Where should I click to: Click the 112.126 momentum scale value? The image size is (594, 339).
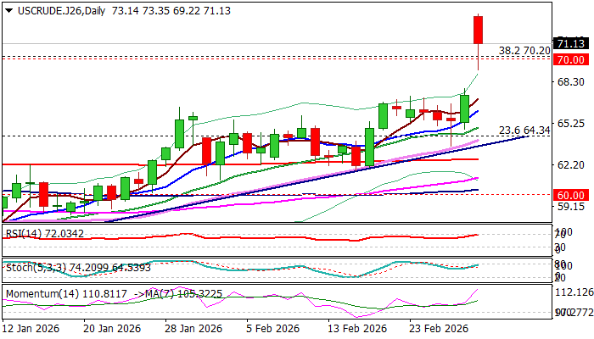572,292
